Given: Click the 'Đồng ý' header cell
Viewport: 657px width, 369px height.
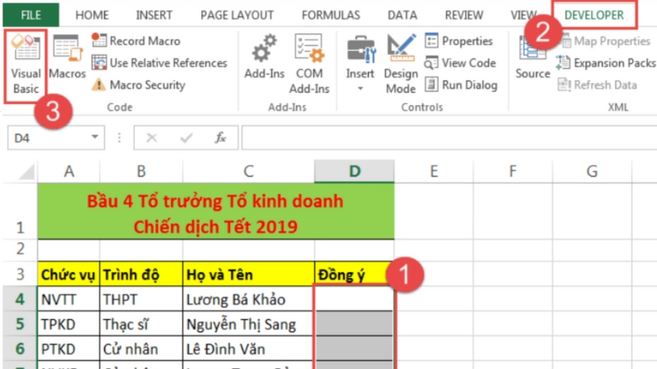Looking at the screenshot, I should [x=355, y=274].
